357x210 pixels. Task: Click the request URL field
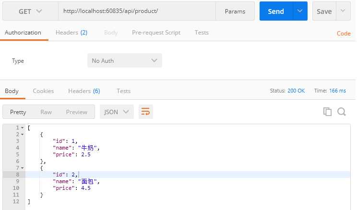coord(137,11)
